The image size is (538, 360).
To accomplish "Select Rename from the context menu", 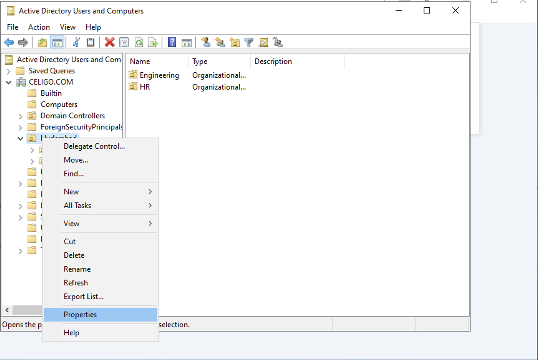I will [x=100, y=269].
